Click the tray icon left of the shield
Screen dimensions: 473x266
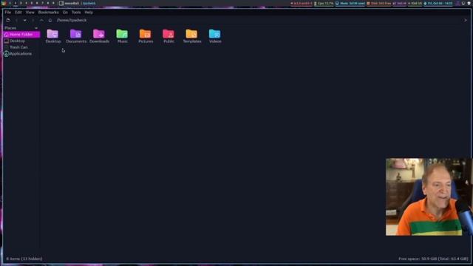[x=463, y=3]
